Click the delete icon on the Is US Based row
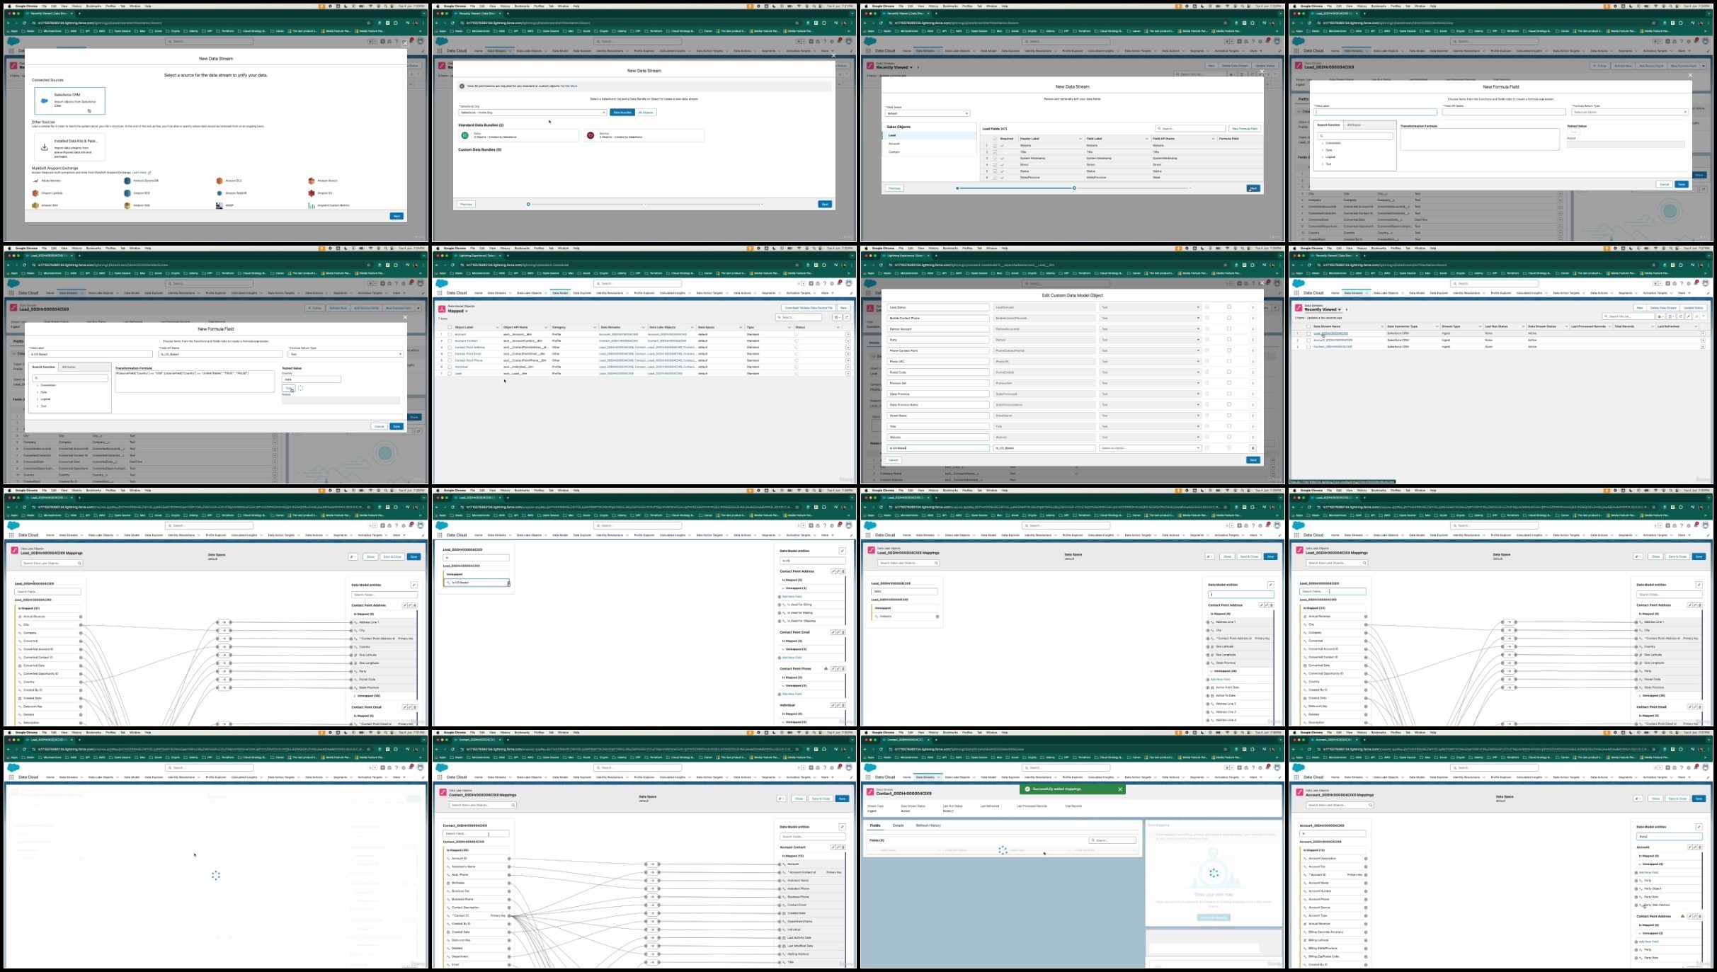The image size is (1717, 972). (1253, 448)
